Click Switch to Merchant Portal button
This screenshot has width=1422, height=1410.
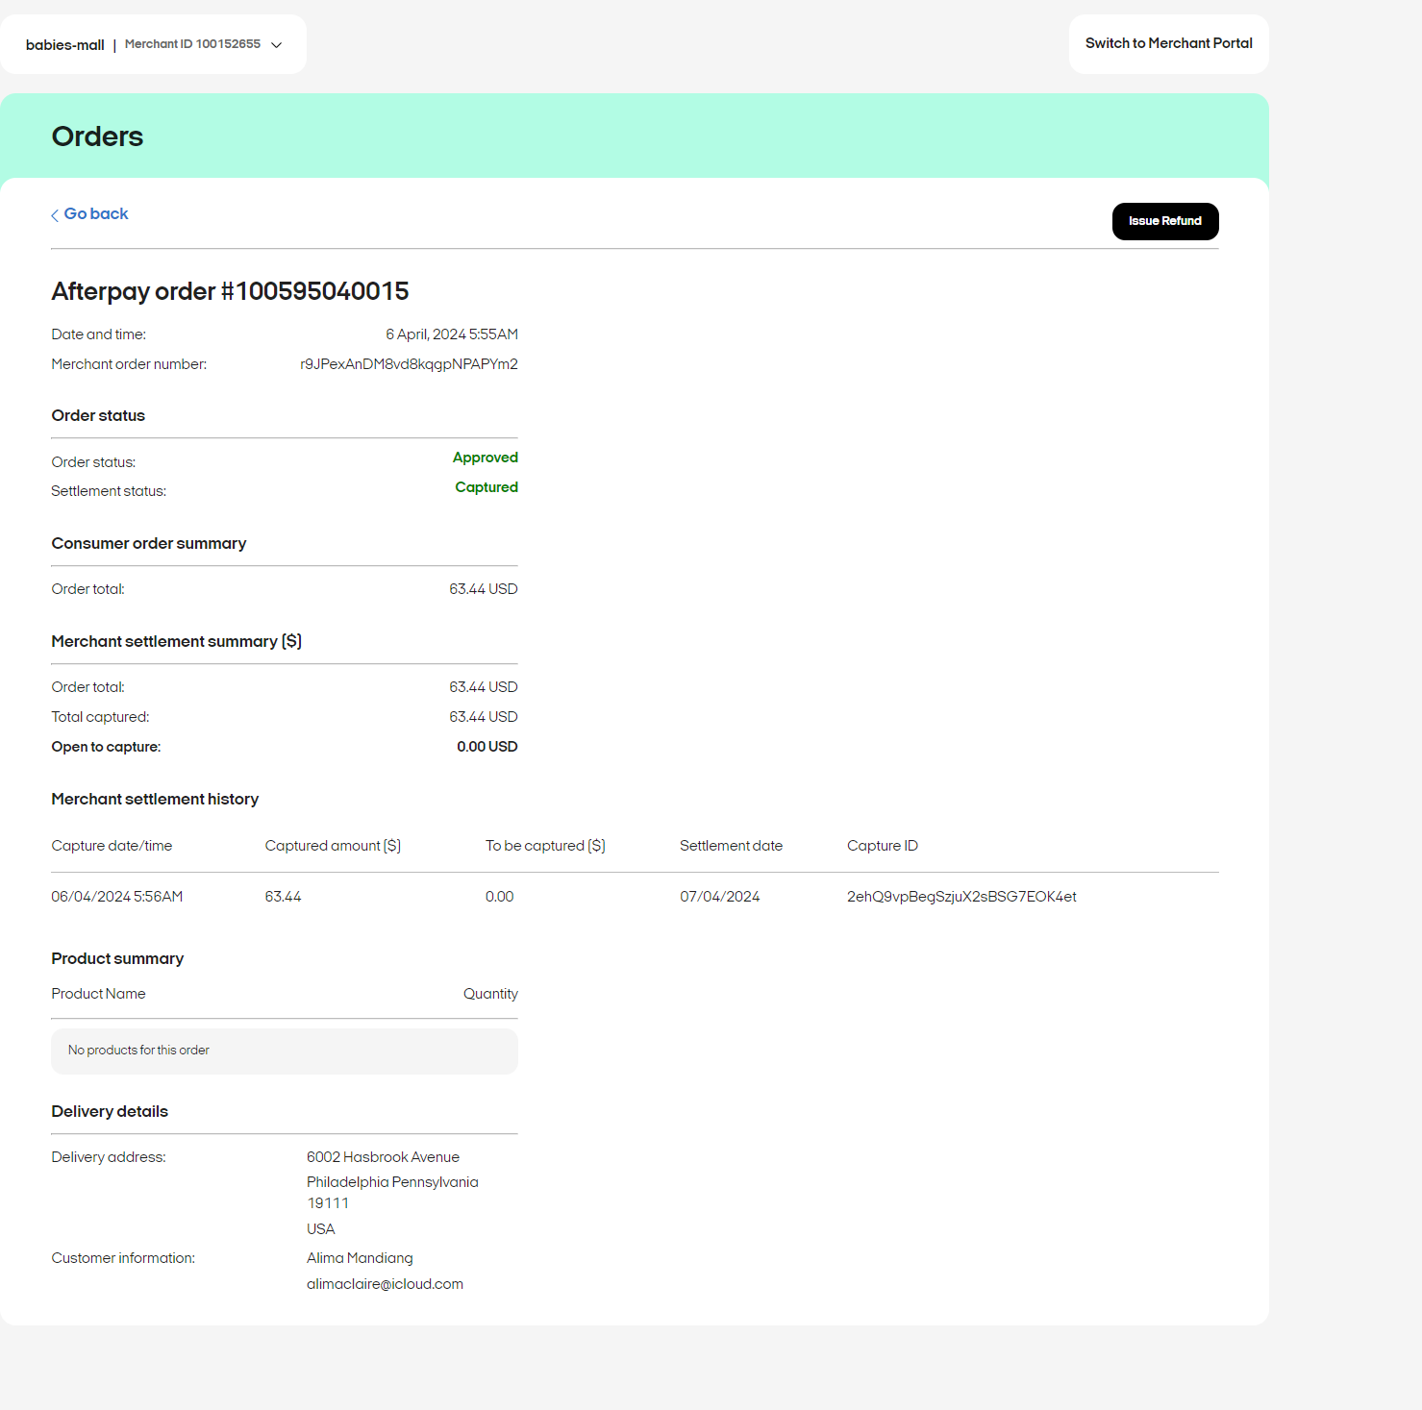tap(1168, 44)
